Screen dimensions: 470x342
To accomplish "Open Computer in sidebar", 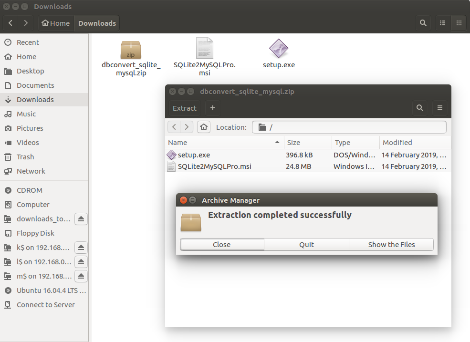I will pyautogui.click(x=44, y=205).
